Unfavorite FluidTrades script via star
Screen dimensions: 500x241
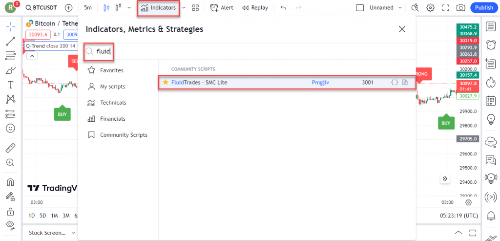coord(165,82)
